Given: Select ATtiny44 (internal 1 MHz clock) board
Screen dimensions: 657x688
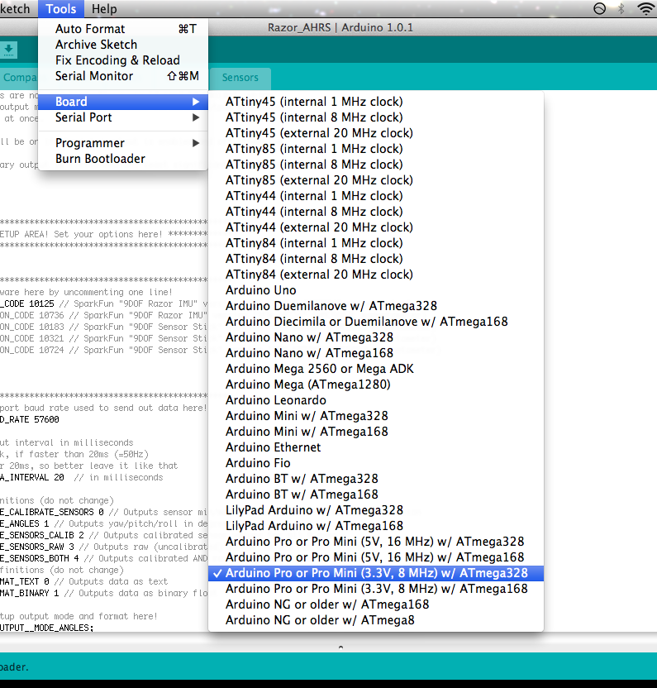Looking at the screenshot, I should coord(376,196).
